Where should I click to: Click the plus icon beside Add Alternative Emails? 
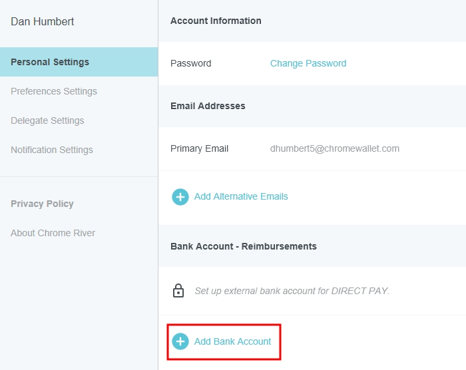[x=180, y=197]
